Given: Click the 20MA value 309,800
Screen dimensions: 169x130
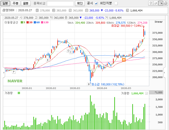Looking at the screenshot, I should tap(100, 23).
